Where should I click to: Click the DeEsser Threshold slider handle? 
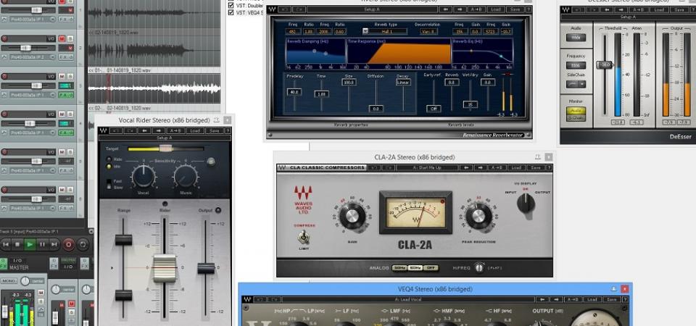coord(603,64)
